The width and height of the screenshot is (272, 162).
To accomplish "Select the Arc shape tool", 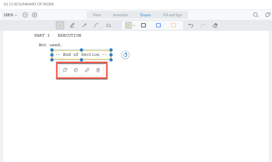I will tap(96, 25).
